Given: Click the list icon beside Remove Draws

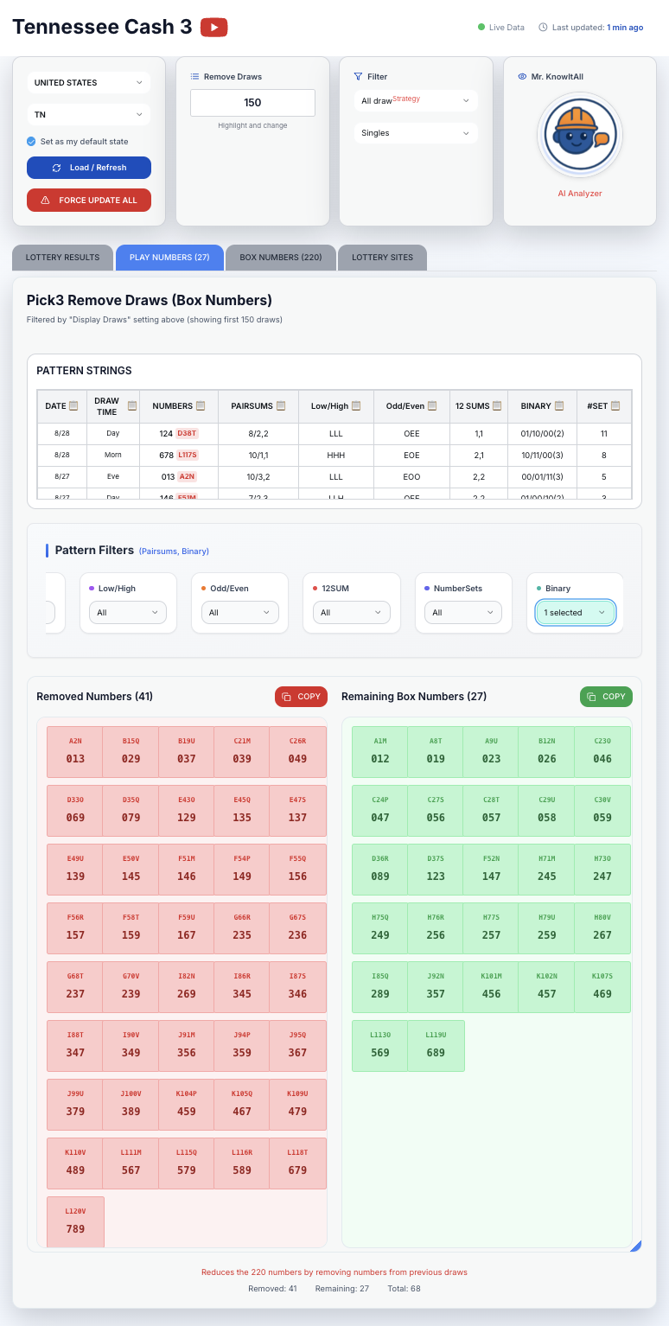Looking at the screenshot, I should tap(194, 77).
